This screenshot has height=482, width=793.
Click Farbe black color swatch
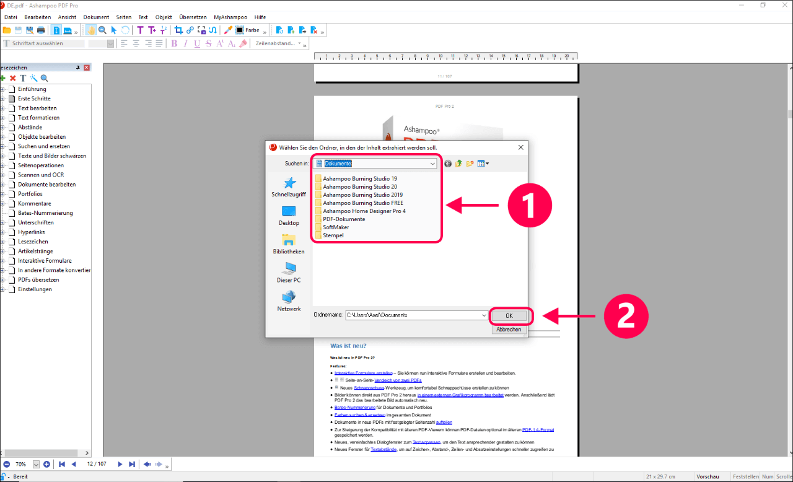coord(240,30)
